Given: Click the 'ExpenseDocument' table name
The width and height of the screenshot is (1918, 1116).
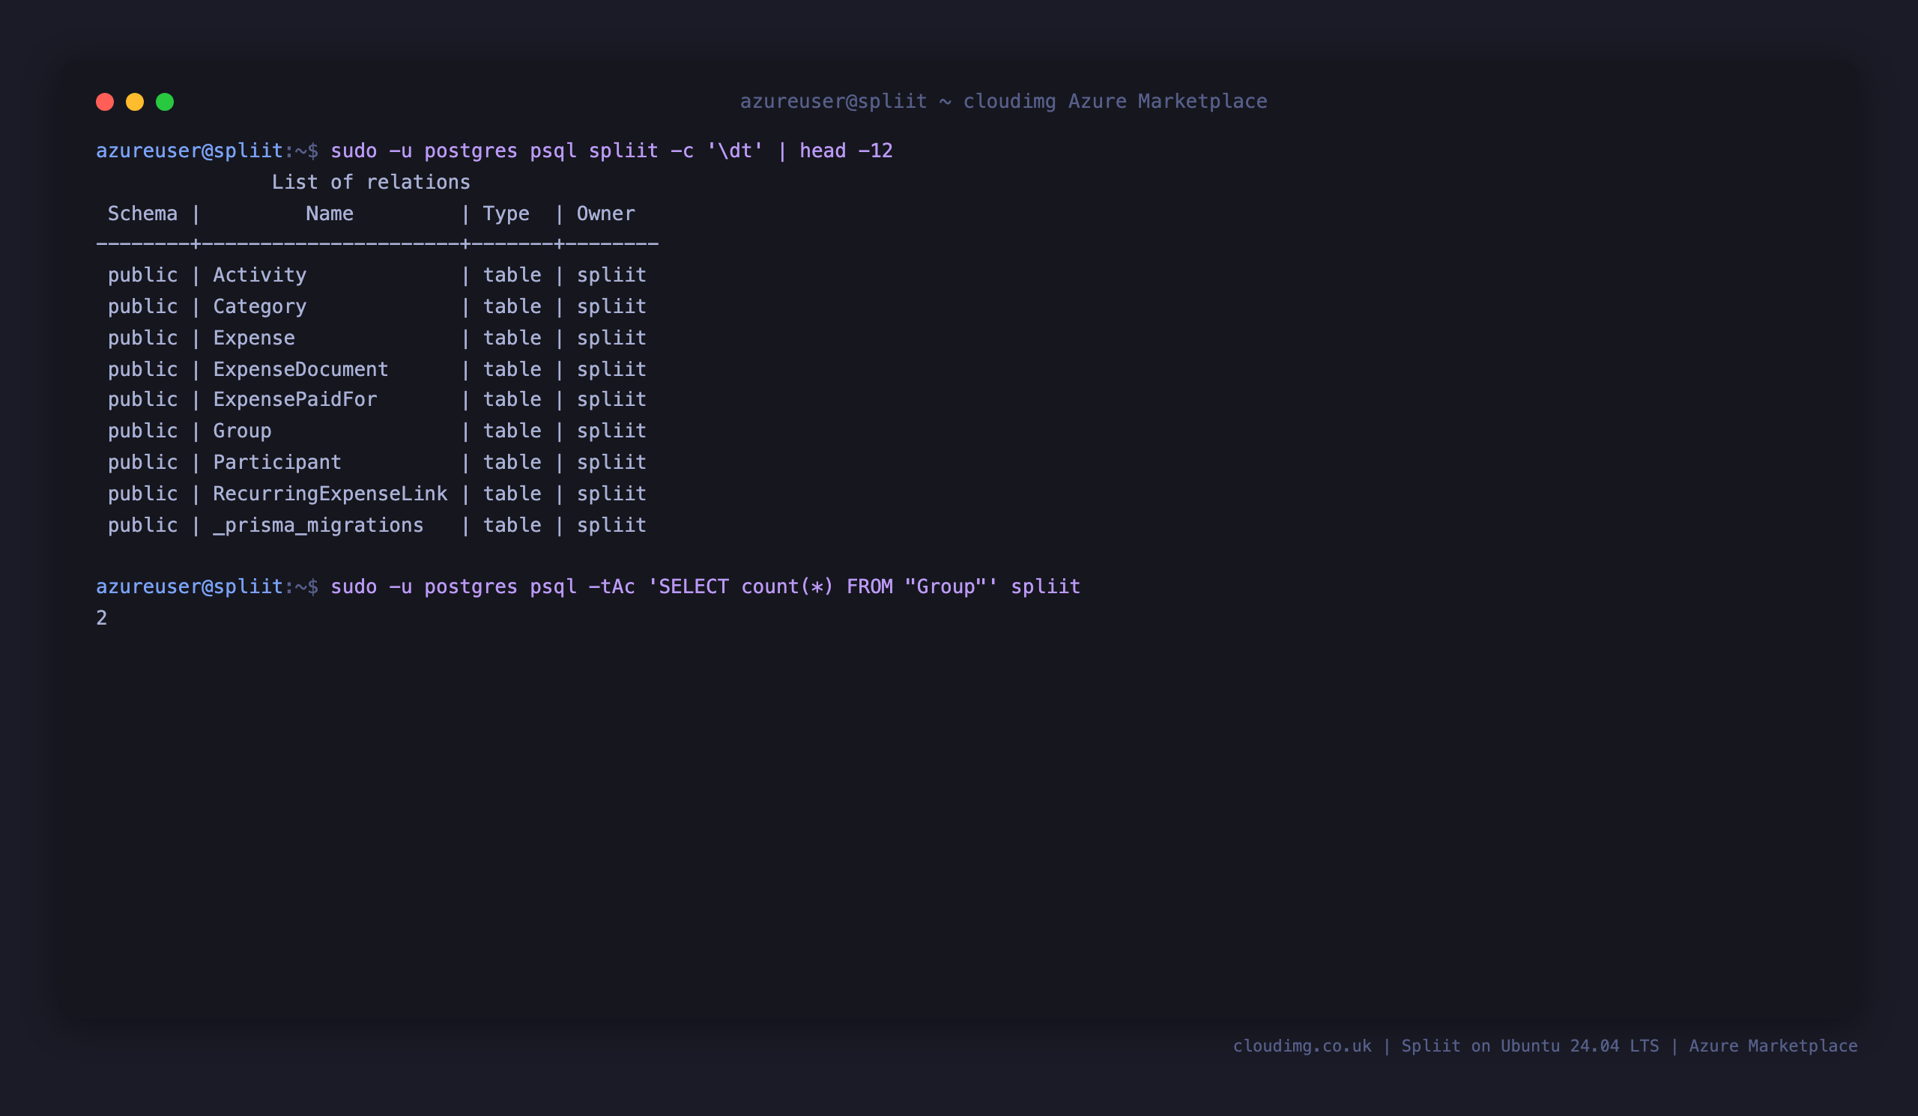Looking at the screenshot, I should pos(300,369).
